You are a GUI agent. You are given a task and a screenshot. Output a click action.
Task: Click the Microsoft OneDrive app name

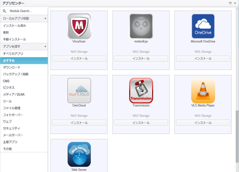pyautogui.click(x=203, y=42)
